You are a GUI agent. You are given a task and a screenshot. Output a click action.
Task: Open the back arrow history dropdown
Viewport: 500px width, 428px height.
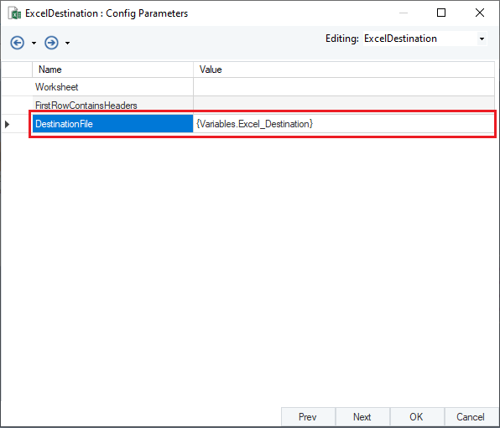coord(34,43)
